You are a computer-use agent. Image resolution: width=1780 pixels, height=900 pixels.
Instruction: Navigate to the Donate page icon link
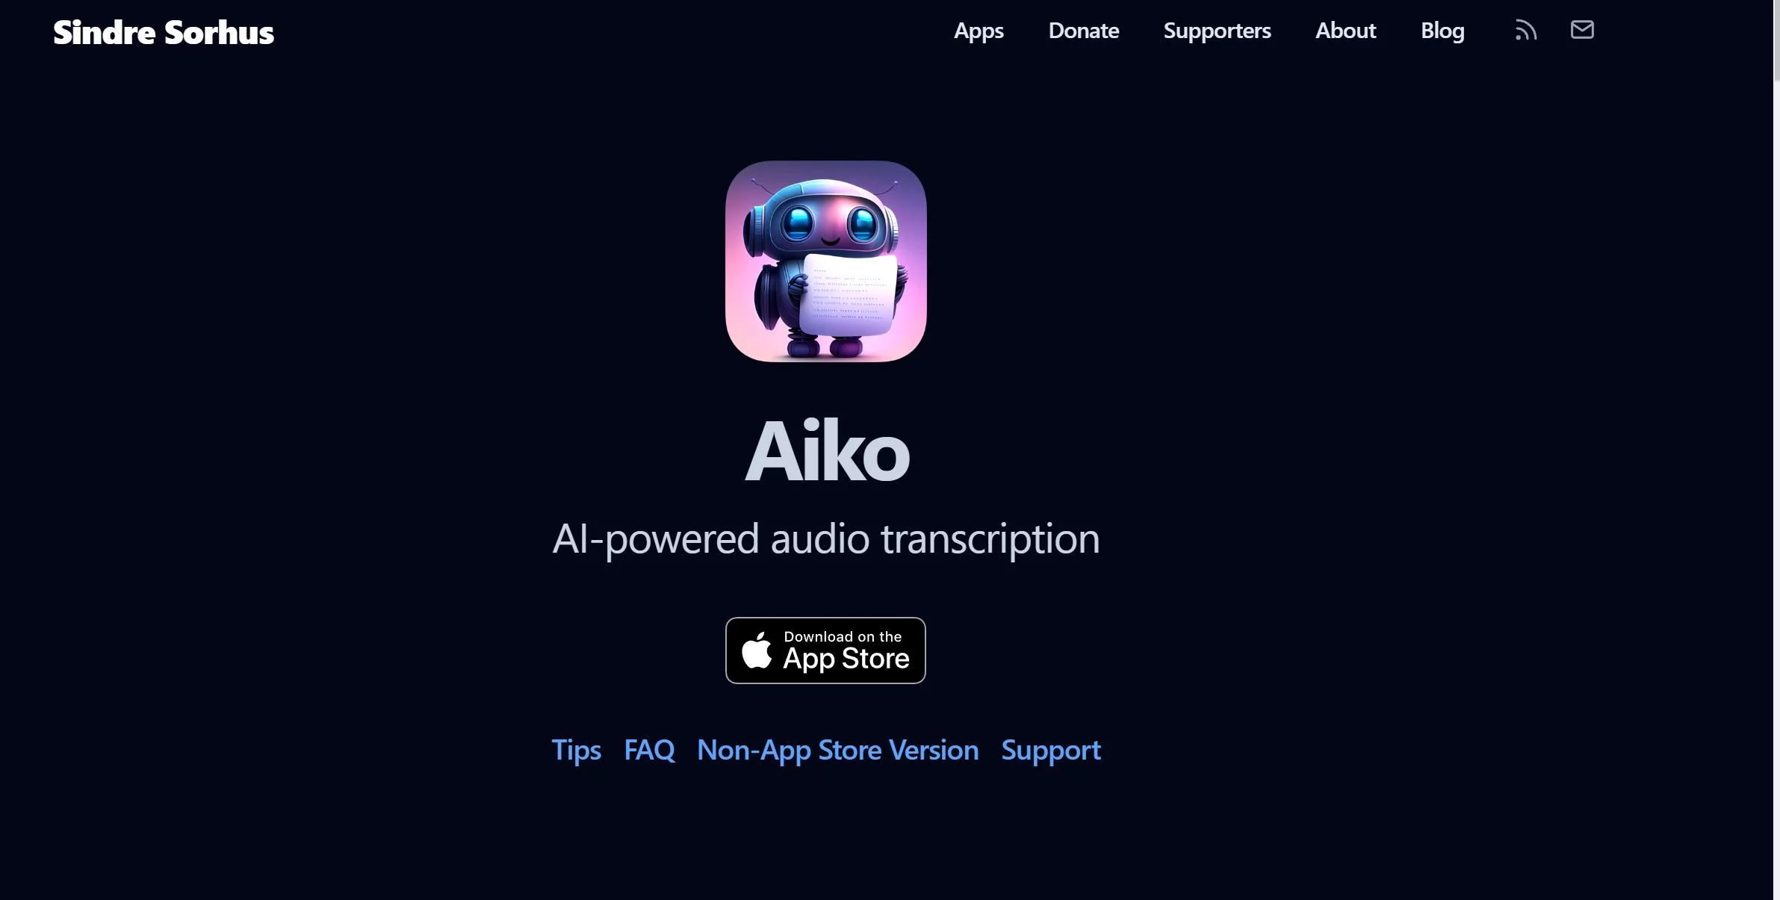tap(1083, 30)
